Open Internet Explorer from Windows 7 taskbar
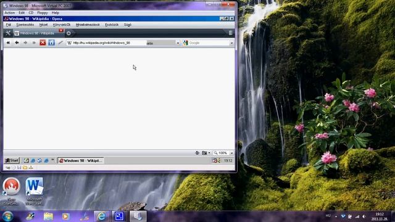 tap(101, 216)
